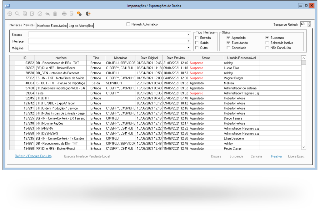This screenshot has width=320, height=214.
Task: Click the Libera Exec. link
Action: 296,156
